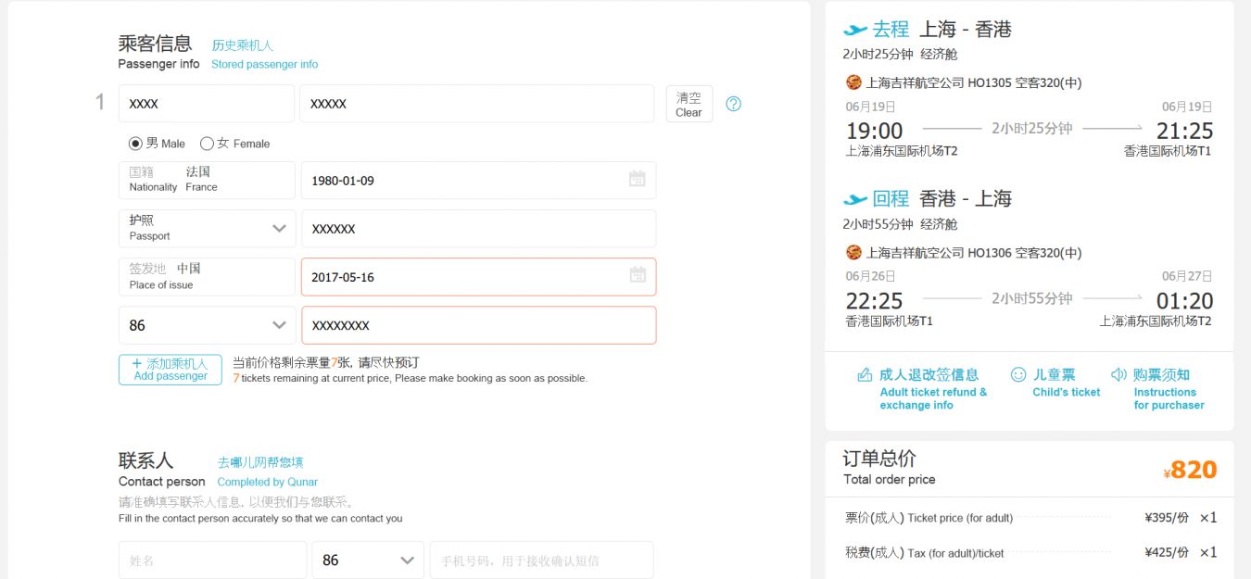Open the passport expiry calendar icon
This screenshot has width=1251, height=579.
(637, 275)
